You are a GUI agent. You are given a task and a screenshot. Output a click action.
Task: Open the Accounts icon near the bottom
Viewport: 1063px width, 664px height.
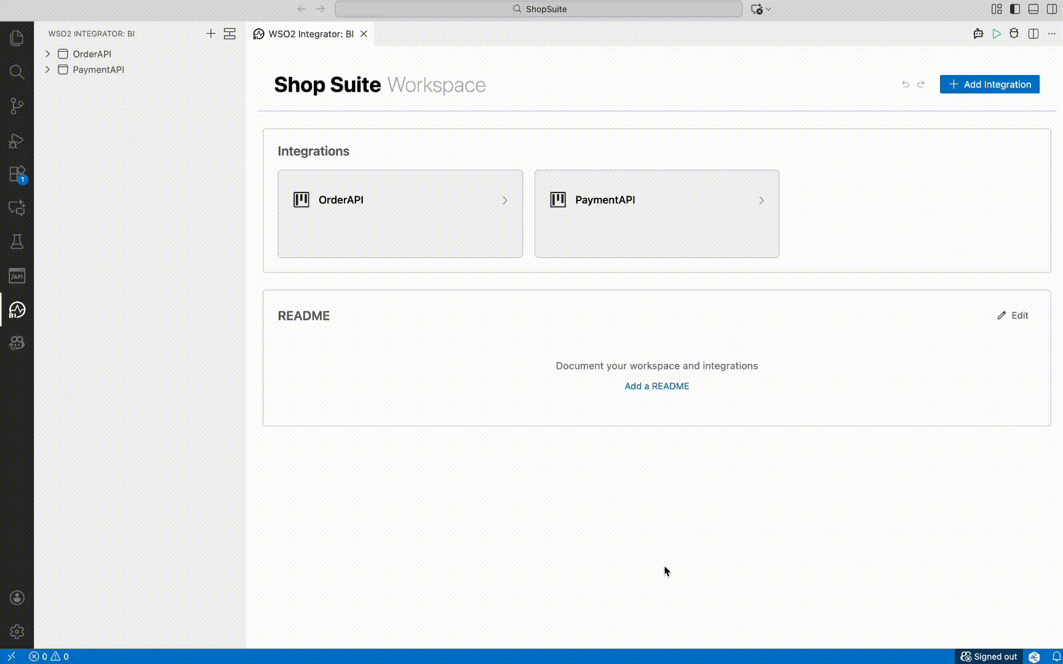tap(17, 597)
